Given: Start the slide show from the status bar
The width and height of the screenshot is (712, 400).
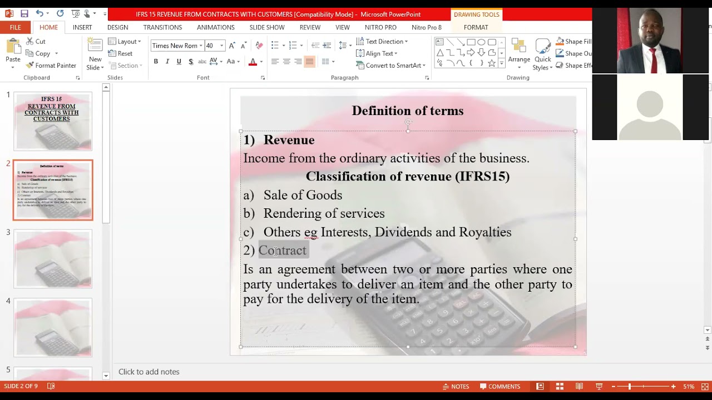Looking at the screenshot, I should point(599,387).
